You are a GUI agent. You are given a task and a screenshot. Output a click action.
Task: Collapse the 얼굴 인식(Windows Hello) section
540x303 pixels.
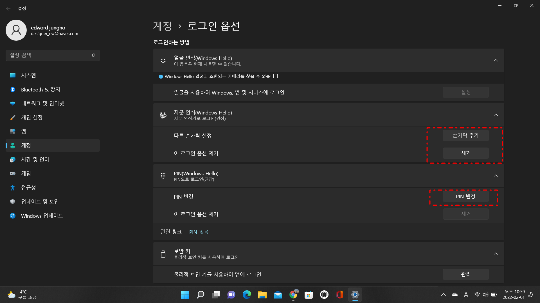coord(496,60)
